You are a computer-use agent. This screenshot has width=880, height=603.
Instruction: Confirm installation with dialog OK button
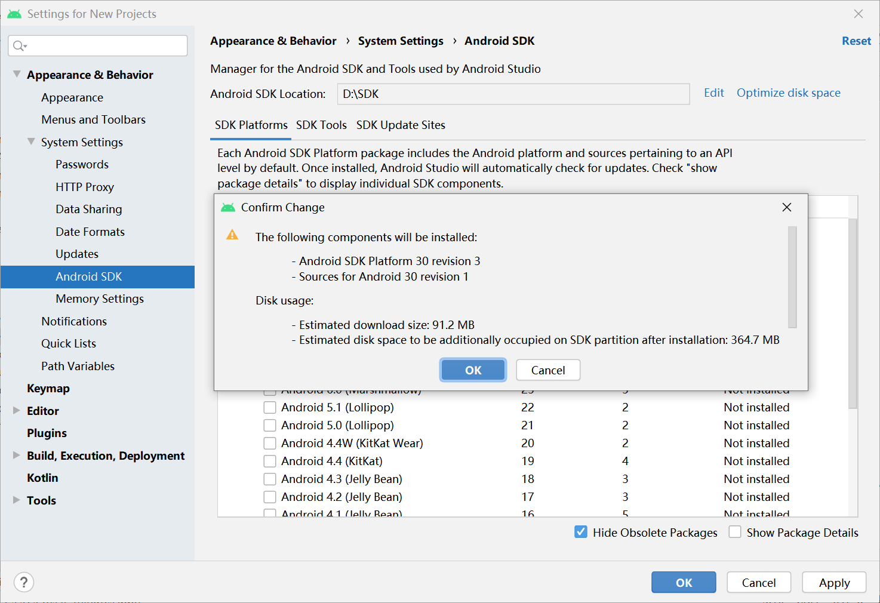(x=473, y=370)
